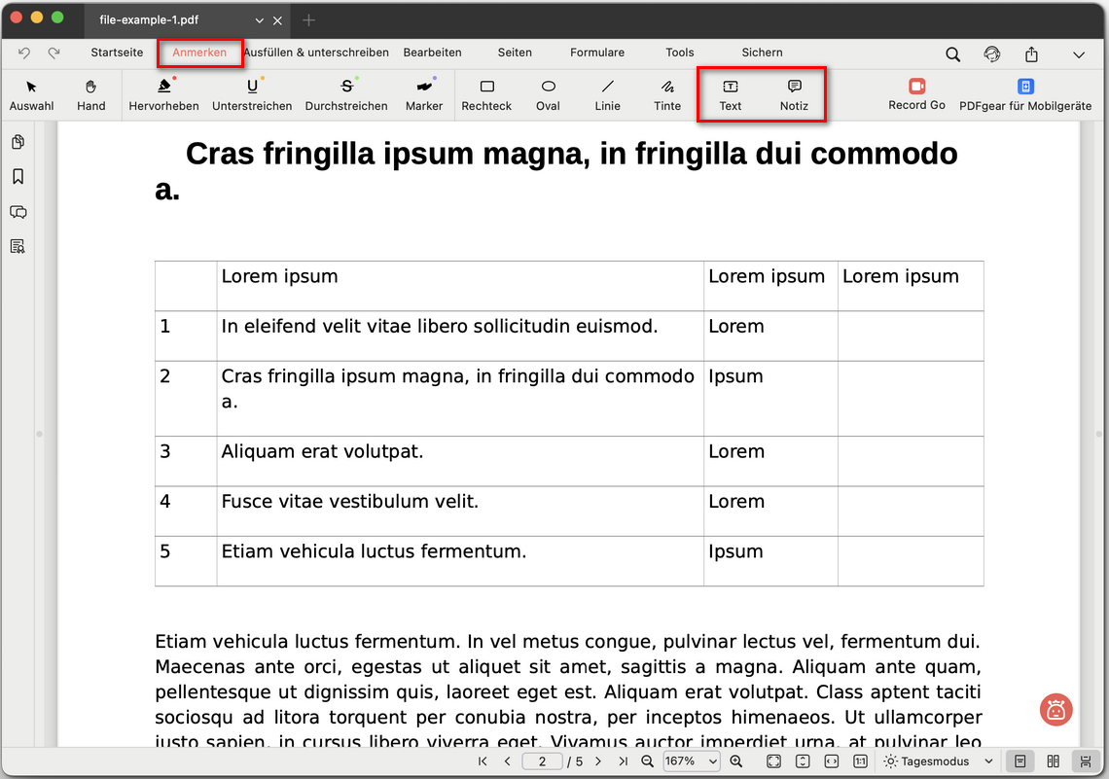1109x779 pixels.
Task: Select the Hervorheben highlight tool
Action: click(163, 94)
